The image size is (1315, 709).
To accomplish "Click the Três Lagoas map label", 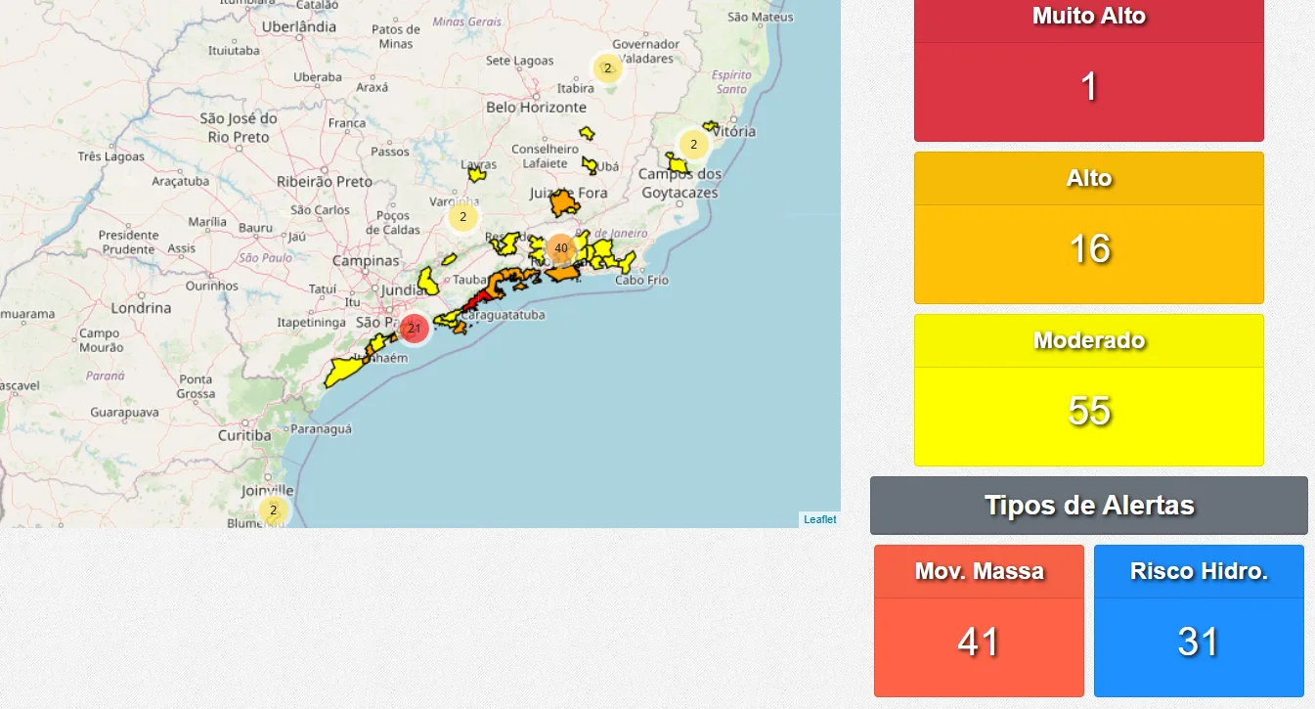I will tap(110, 156).
